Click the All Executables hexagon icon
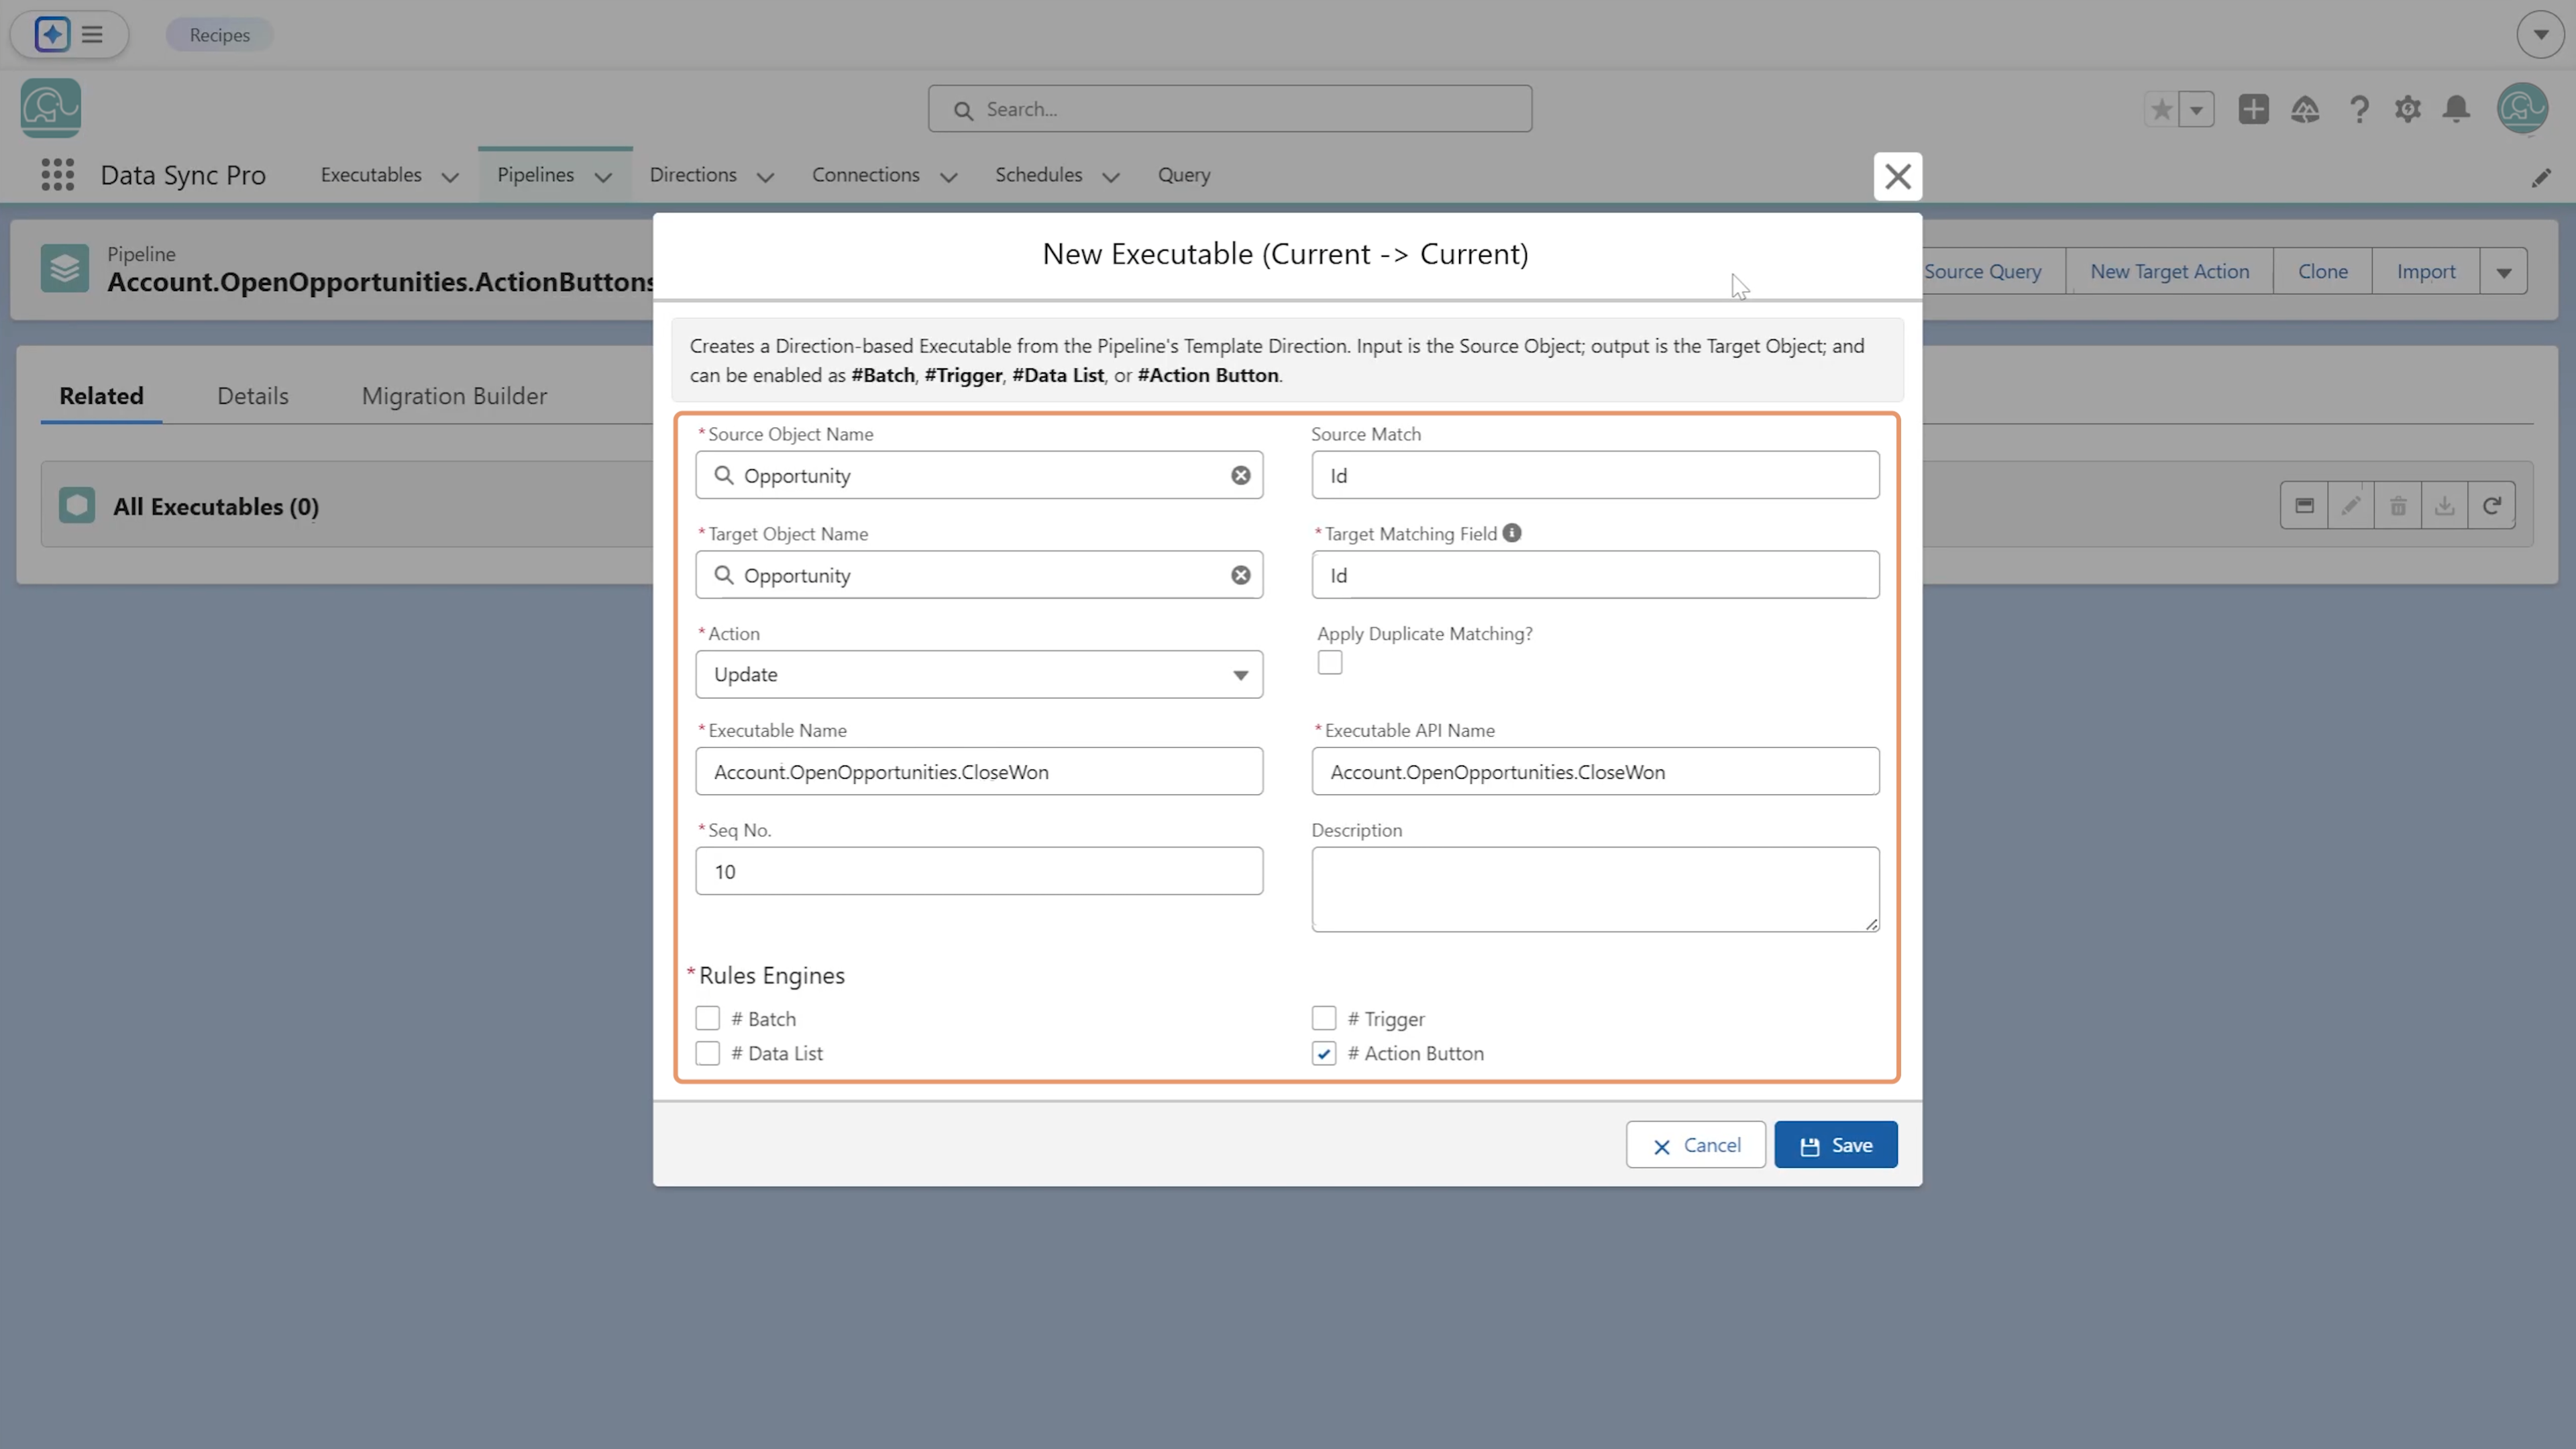Viewport: 2576px width, 1449px height. pos(77,505)
